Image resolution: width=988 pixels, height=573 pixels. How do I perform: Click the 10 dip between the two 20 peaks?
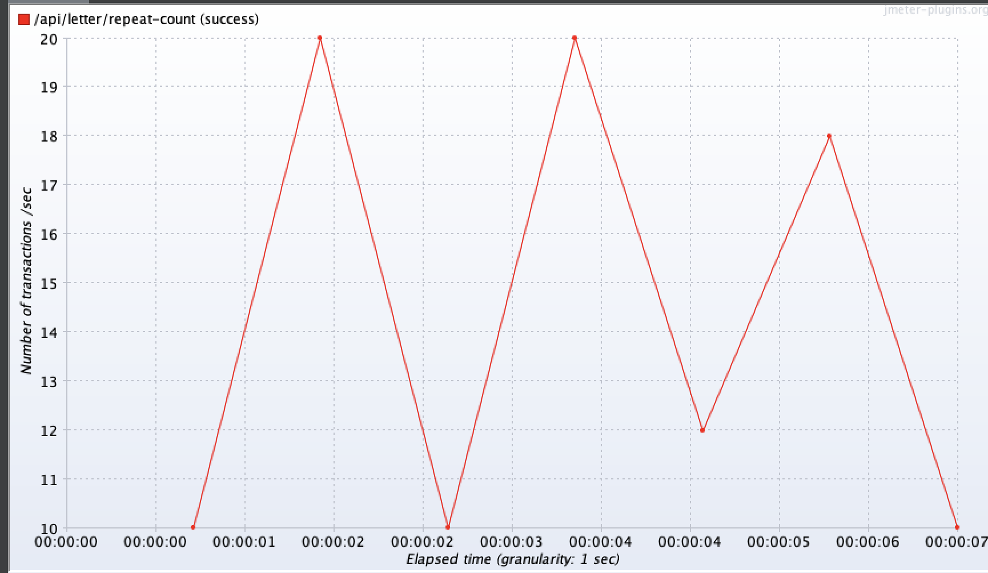[448, 527]
